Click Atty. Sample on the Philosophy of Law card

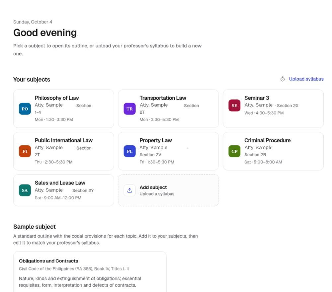49,105
